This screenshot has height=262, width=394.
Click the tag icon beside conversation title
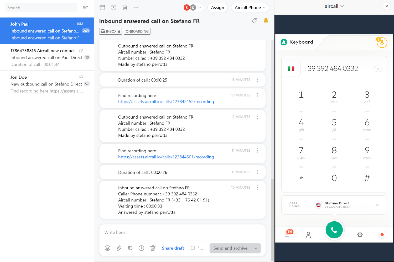(x=254, y=21)
